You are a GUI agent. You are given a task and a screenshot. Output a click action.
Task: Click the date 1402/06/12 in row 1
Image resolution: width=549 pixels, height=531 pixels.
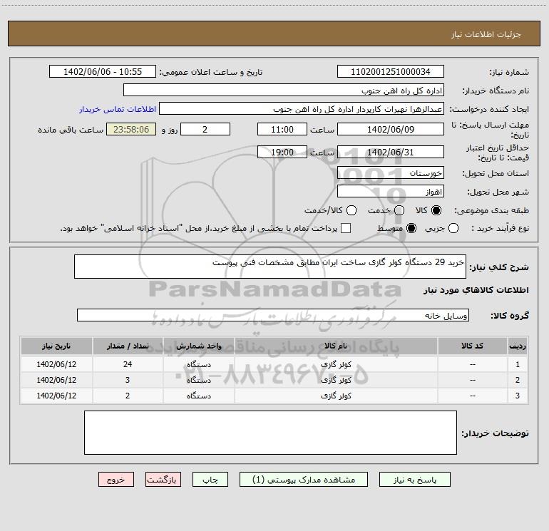[56, 364]
